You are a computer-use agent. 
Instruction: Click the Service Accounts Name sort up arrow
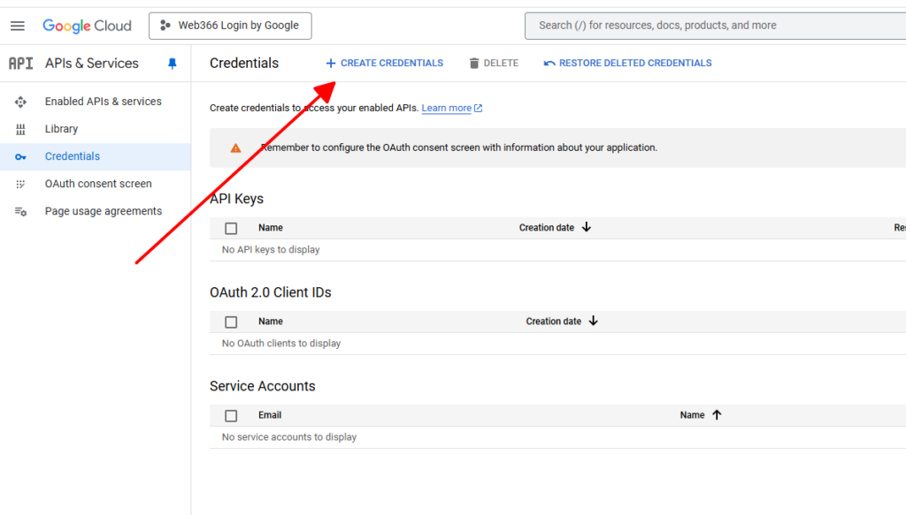click(x=717, y=414)
